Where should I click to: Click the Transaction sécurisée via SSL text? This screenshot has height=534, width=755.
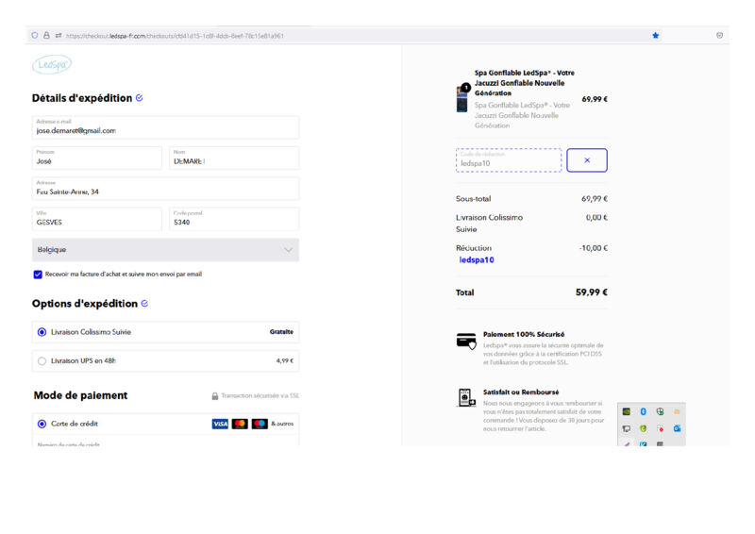click(x=260, y=396)
